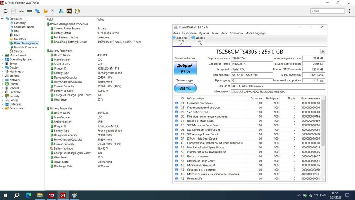Open the Диск menu in CrystalDiskInfo

224,33
